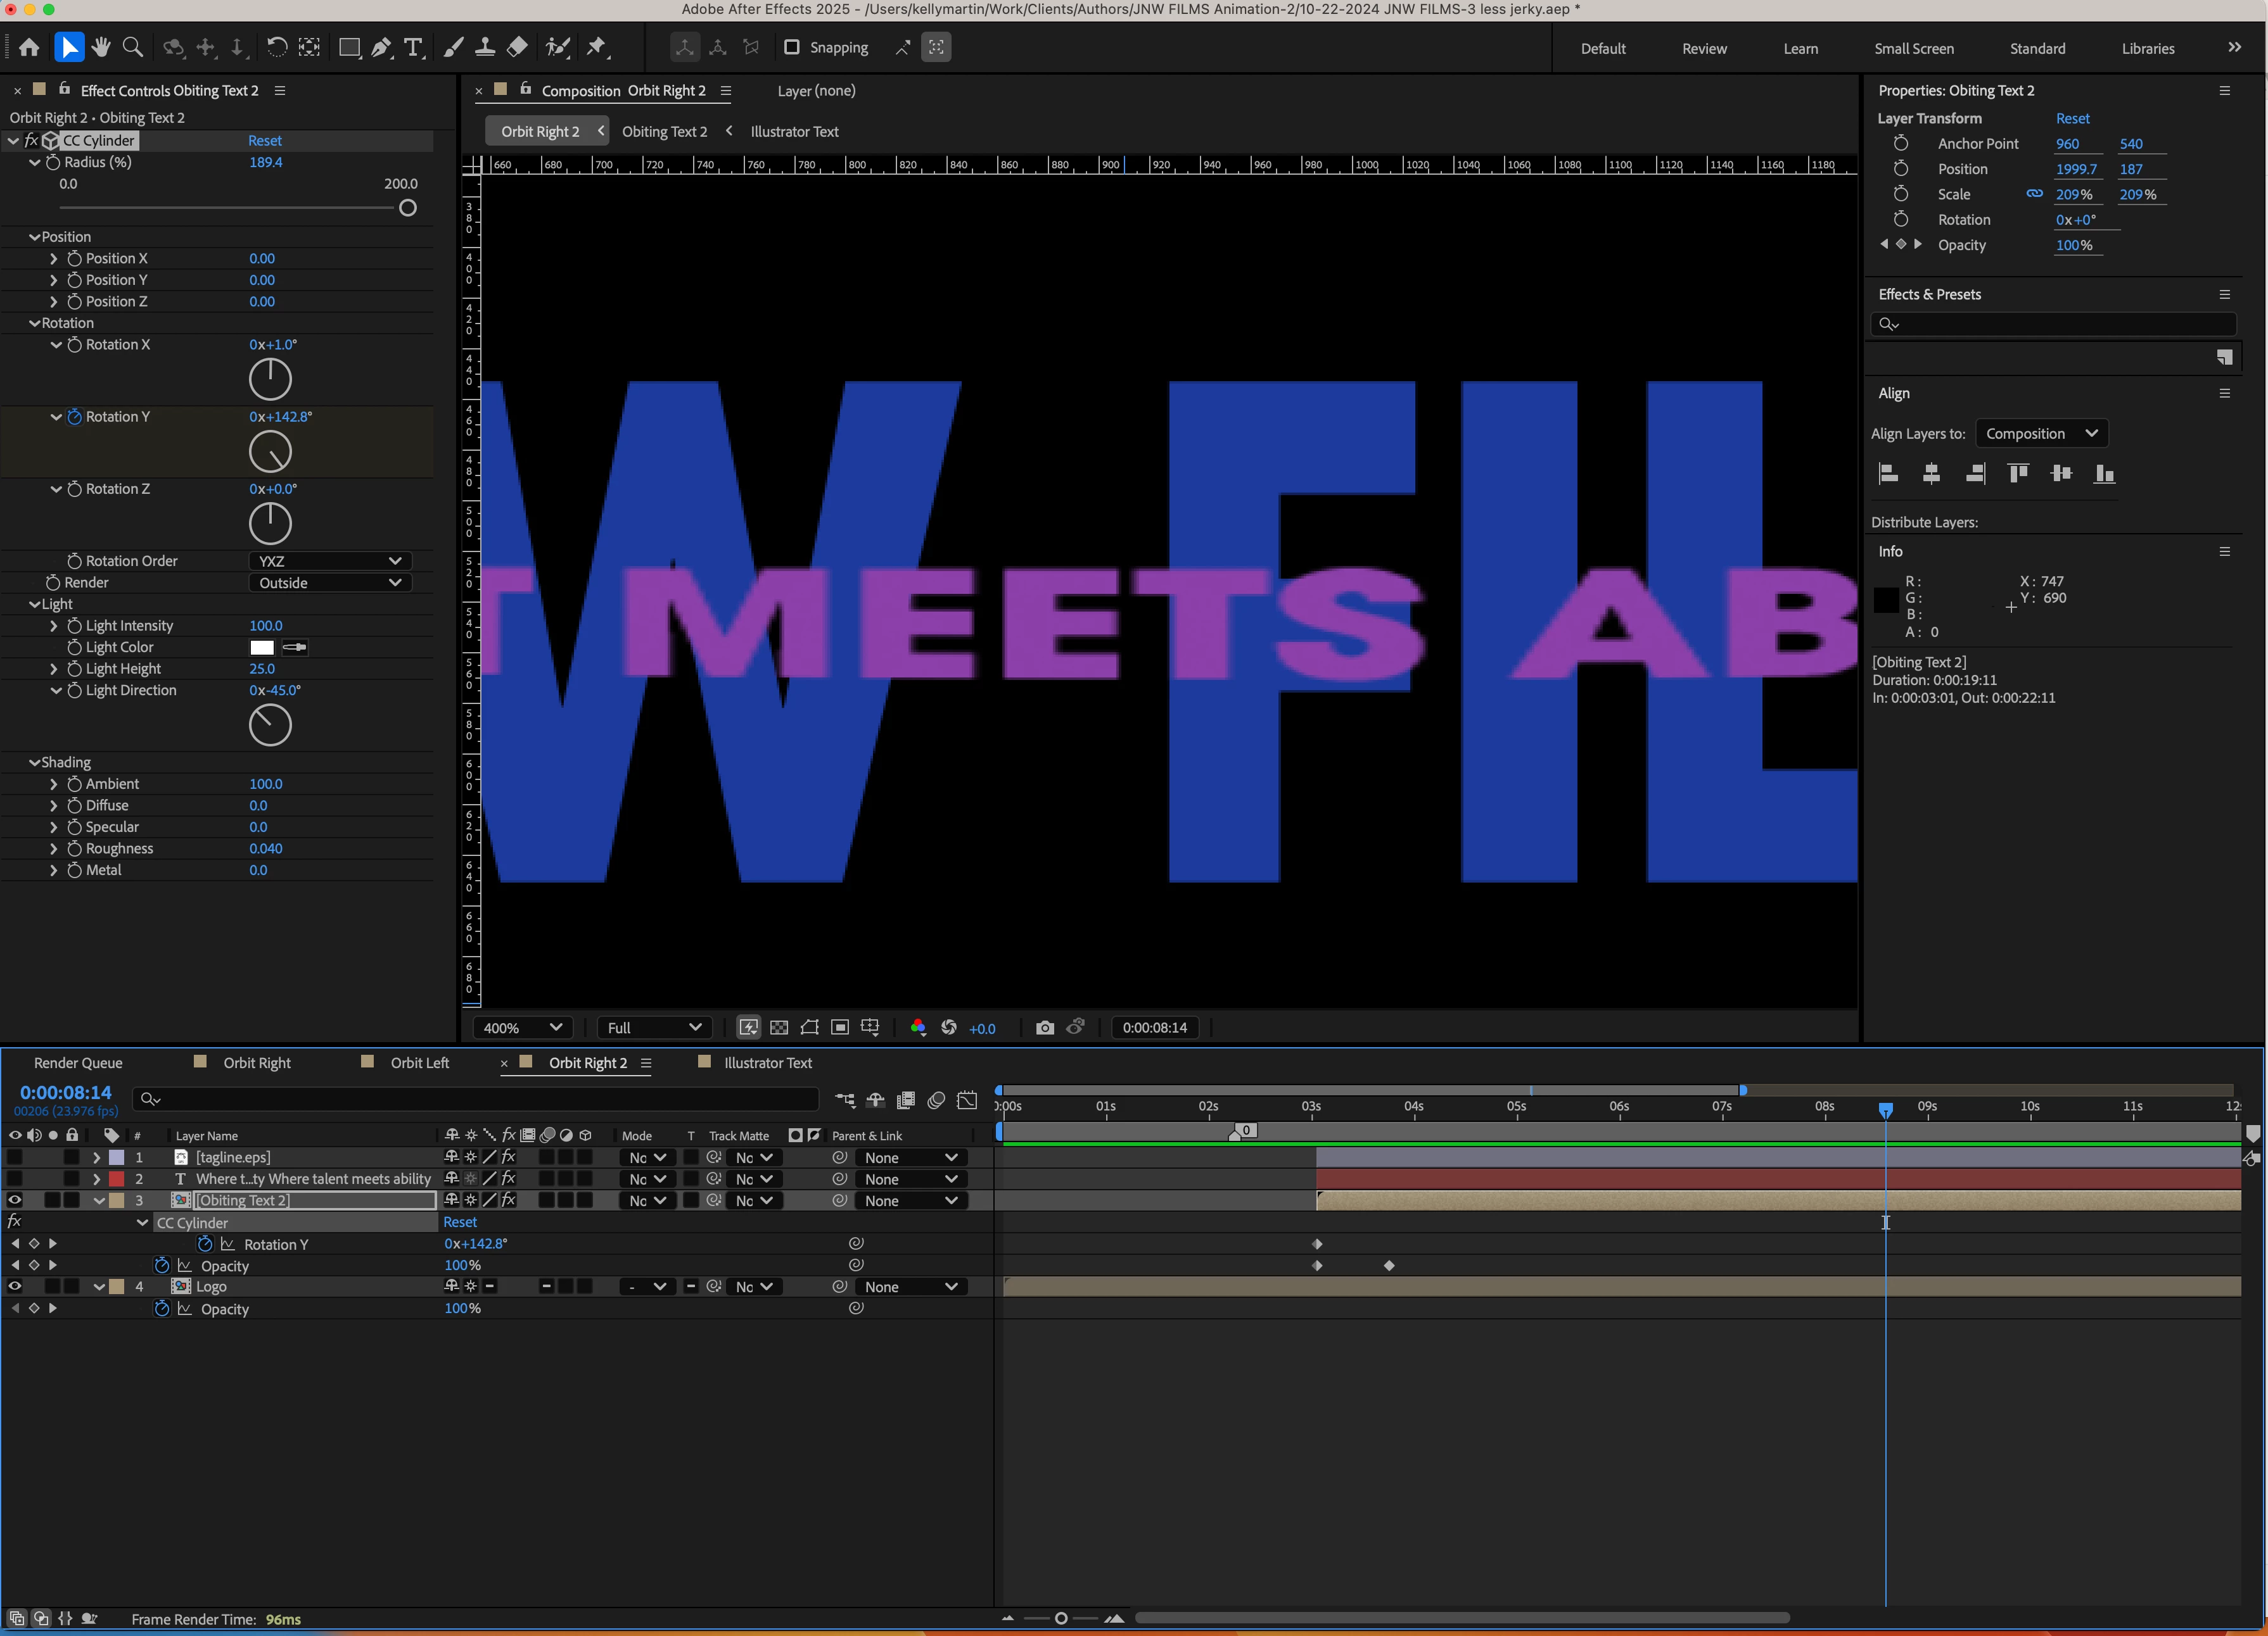Select the Puppet Pin tool
Viewport: 2268px width, 1636px height.
coord(597,47)
